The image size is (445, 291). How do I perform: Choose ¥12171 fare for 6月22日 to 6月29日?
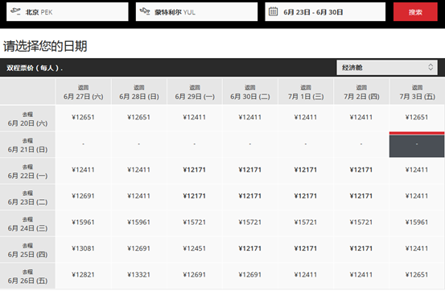(x=195, y=170)
